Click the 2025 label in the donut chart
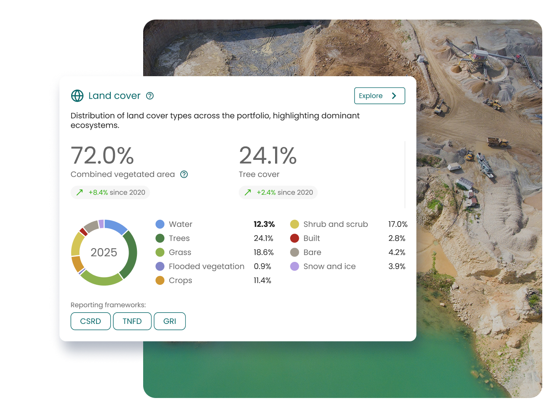Viewport: 551px width, 408px height. tap(104, 252)
